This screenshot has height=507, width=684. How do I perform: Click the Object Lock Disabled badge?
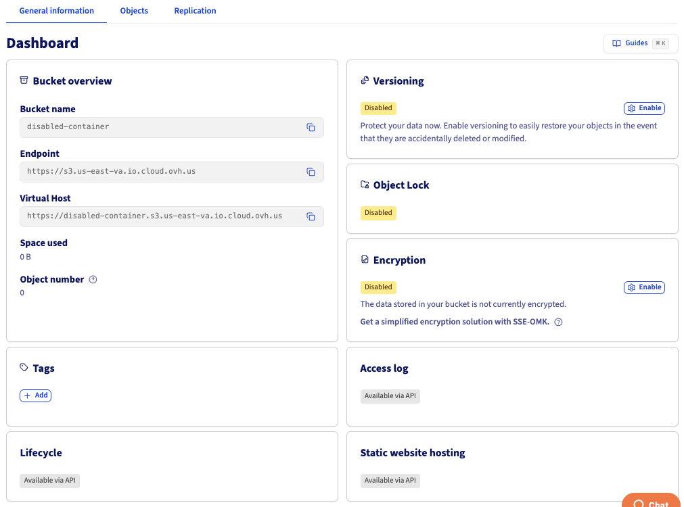(x=378, y=213)
